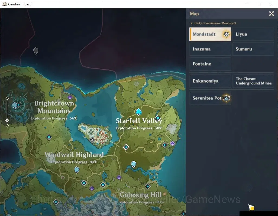
Task: Minimize the Genshin Impact window
Action: pos(247,4)
